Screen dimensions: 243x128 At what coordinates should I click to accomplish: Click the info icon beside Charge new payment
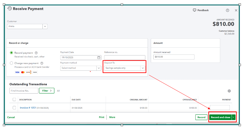tap(42, 63)
